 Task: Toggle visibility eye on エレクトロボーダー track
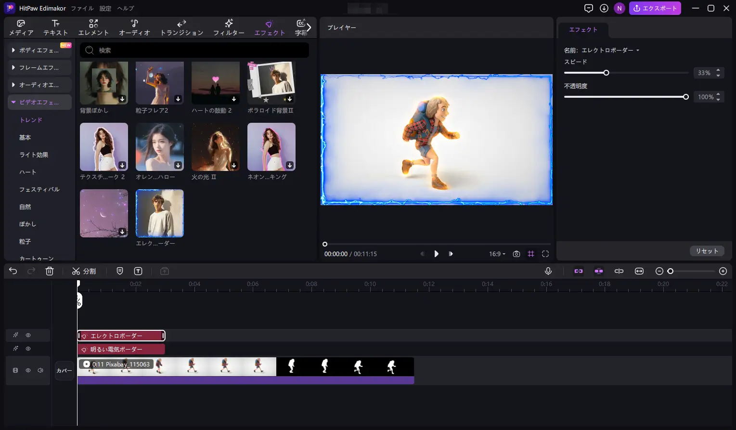28,335
